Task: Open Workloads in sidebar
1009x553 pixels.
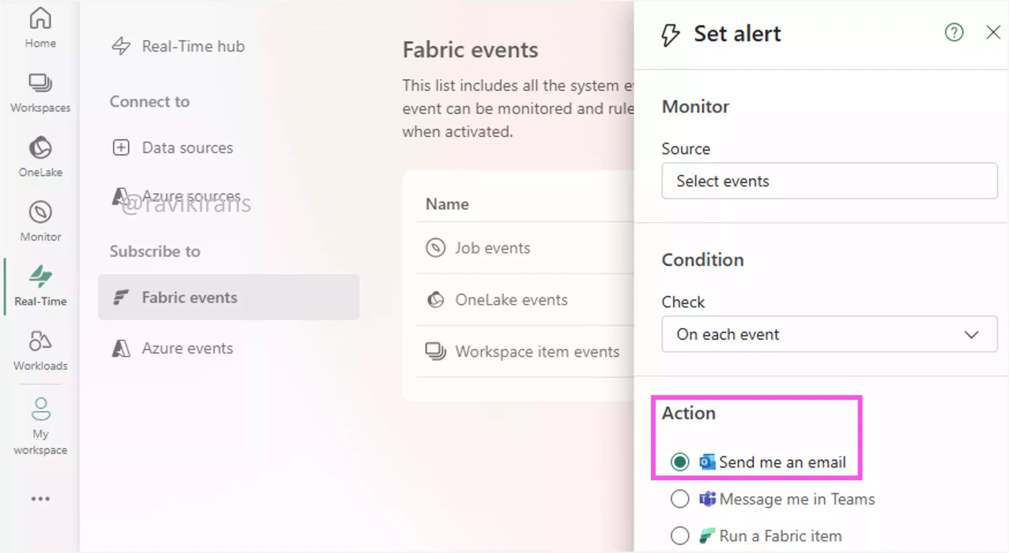Action: tap(40, 350)
